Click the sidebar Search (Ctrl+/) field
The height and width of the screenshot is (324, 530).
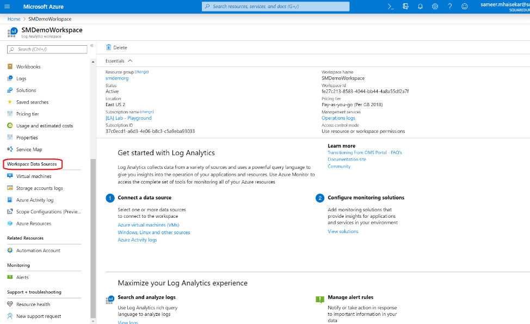[47, 50]
